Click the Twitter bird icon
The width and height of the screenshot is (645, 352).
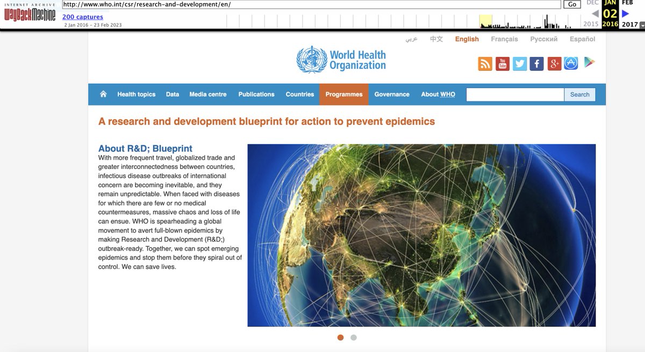[519, 64]
